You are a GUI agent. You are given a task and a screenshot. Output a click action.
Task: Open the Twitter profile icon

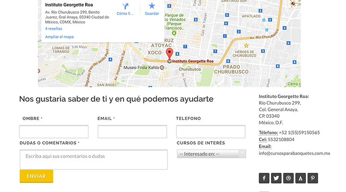[276, 178]
